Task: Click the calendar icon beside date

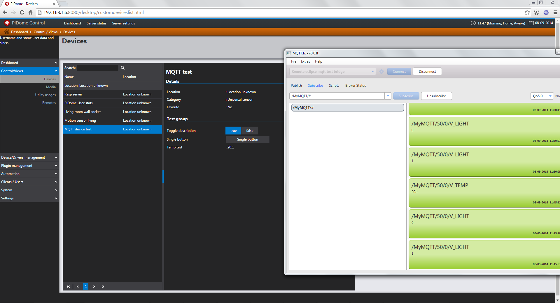Action: click(531, 23)
